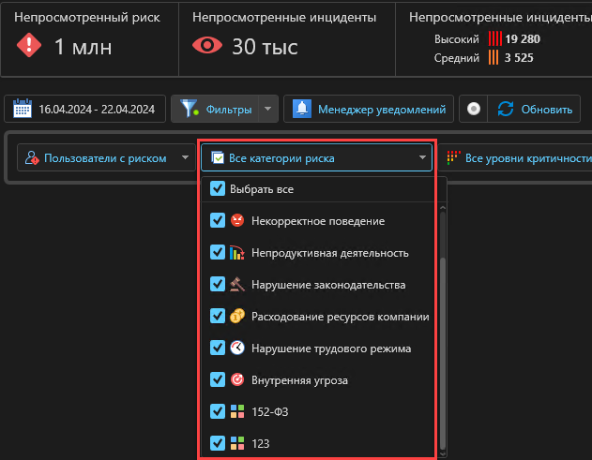Open the Пользователи с риском dropdown
Viewport: 592px width, 460px height.
point(106,158)
